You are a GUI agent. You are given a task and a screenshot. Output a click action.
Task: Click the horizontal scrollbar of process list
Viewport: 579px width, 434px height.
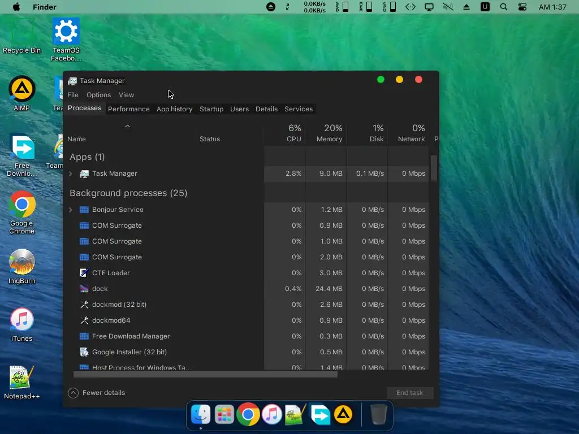[205, 375]
